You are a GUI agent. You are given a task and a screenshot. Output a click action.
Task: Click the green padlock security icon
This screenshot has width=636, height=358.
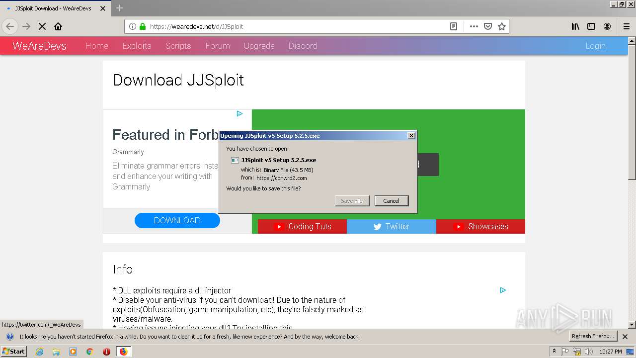(143, 26)
